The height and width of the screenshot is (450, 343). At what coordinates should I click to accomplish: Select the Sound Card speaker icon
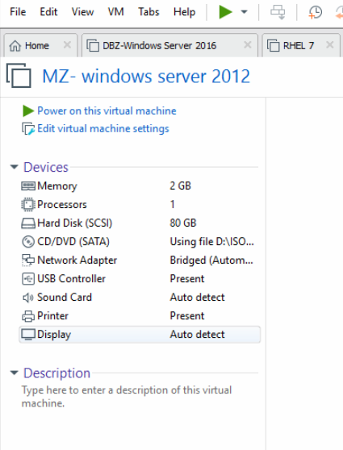tap(28, 298)
